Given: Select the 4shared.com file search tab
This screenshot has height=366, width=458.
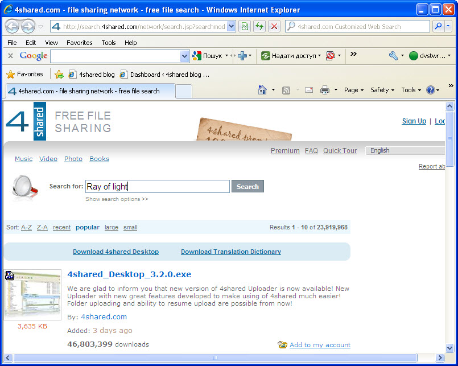Looking at the screenshot, I should pyautogui.click(x=90, y=91).
